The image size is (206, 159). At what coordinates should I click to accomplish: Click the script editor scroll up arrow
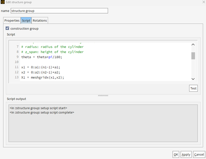193,44
